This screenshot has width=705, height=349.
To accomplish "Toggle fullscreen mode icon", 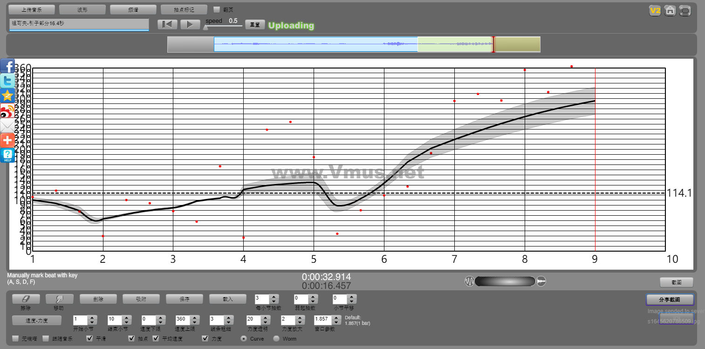I will [x=685, y=10].
